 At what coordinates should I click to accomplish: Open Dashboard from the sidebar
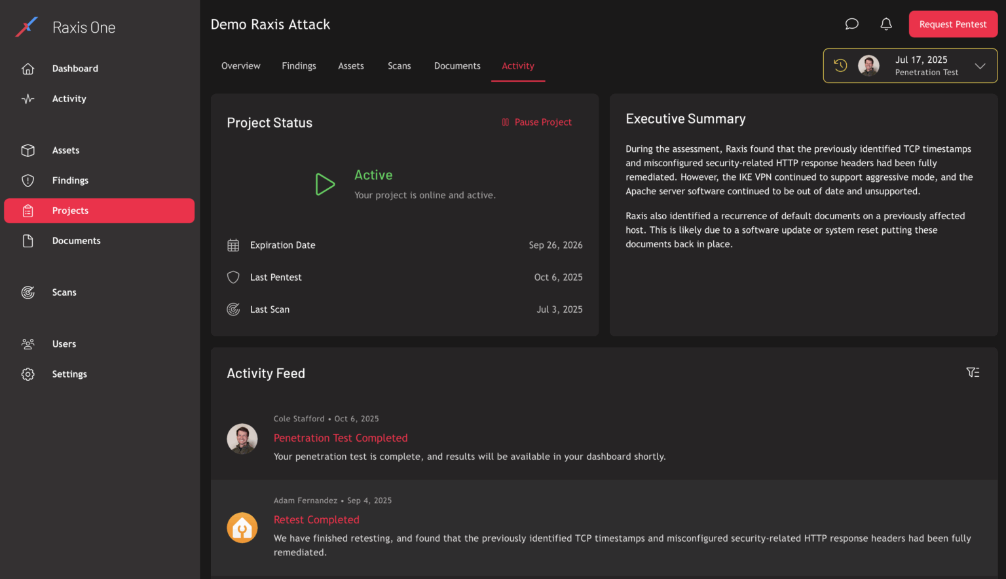click(75, 69)
